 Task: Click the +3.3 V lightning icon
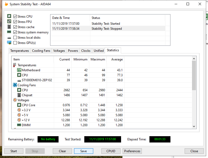[x=19, y=110]
